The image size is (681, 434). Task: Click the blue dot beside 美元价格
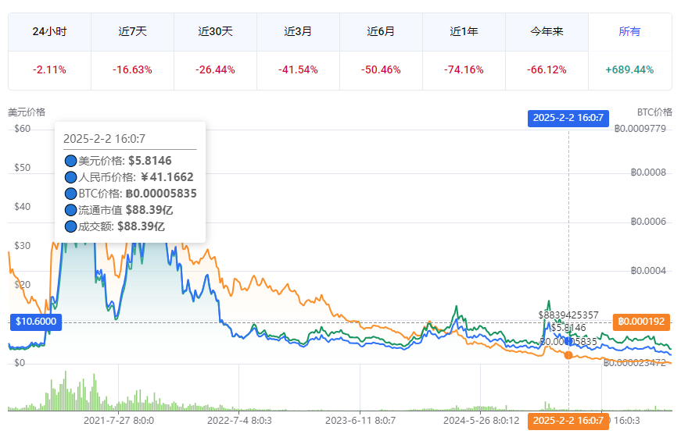coord(70,161)
